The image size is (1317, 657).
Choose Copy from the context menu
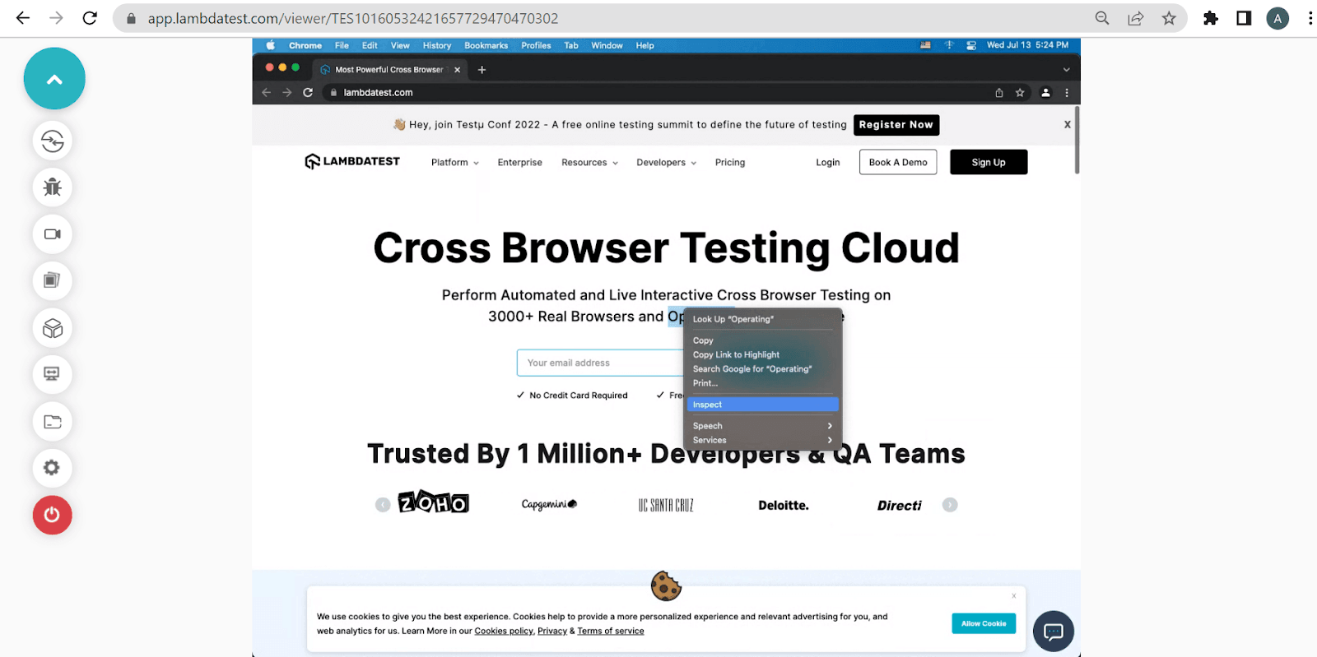[762, 340]
